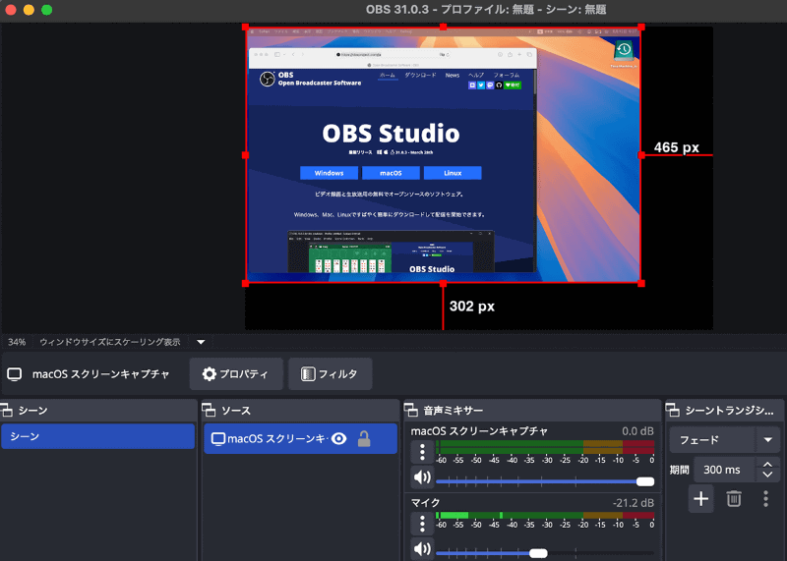Click the 0.0 dB level readout
The width and height of the screenshot is (787, 561).
click(x=637, y=431)
